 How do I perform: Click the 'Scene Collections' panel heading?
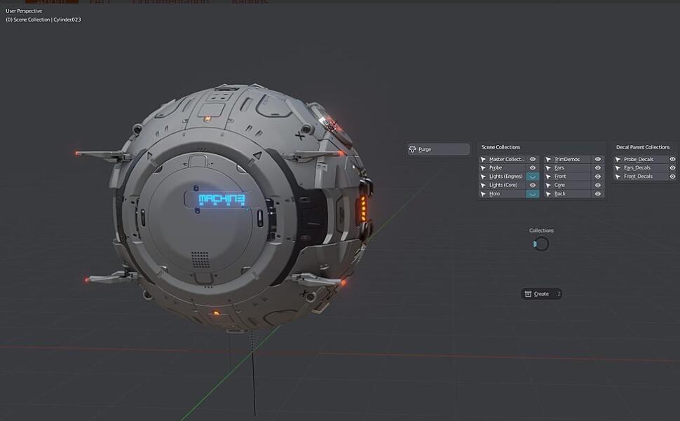click(x=501, y=147)
